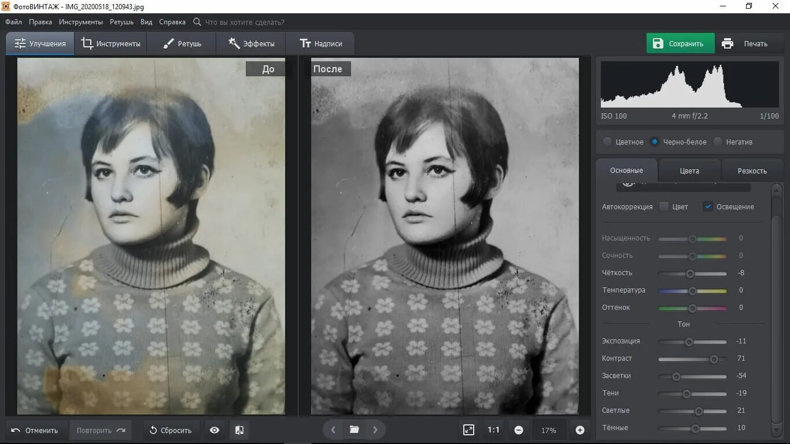This screenshot has height=444, width=790.
Task: Click the 17% zoom value field
Action: [549, 430]
